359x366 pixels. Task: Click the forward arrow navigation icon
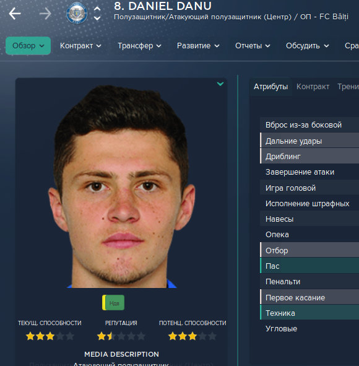pos(45,14)
